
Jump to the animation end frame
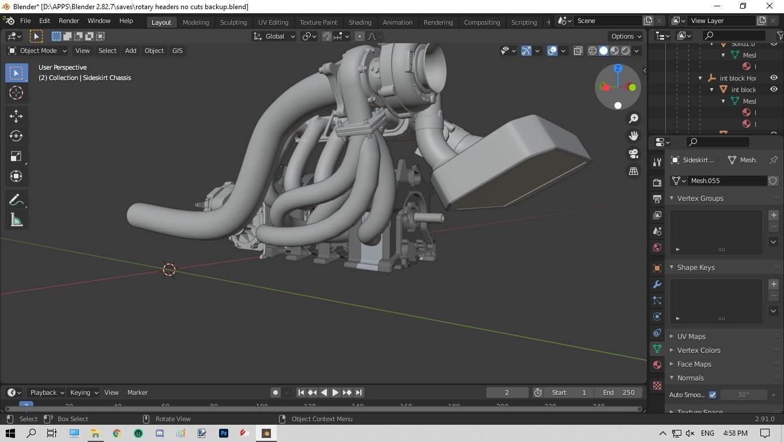[359, 393]
